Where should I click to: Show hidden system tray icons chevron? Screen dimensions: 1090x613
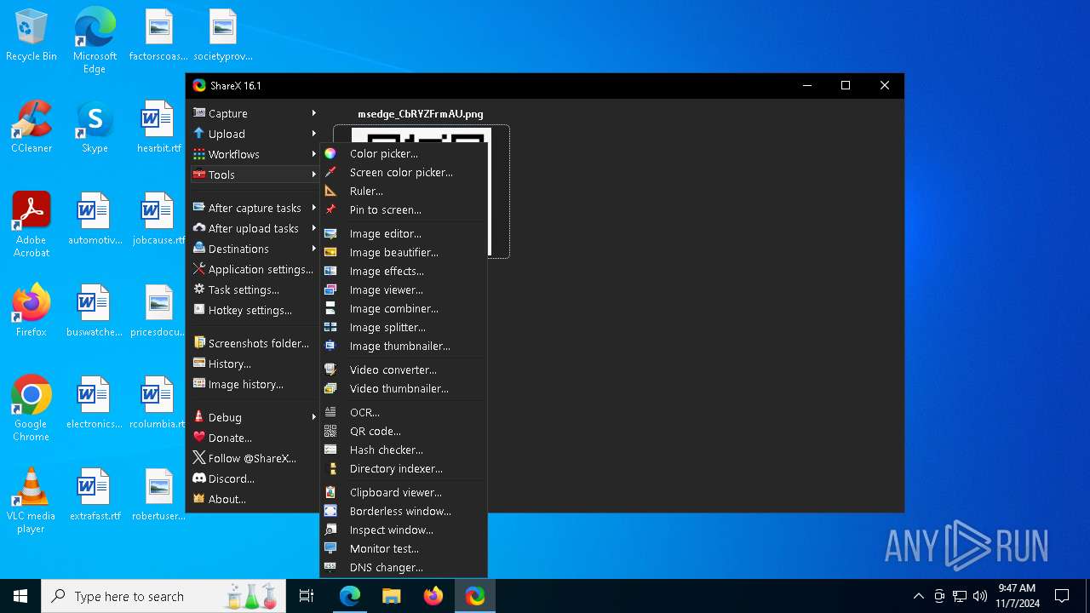pos(918,596)
